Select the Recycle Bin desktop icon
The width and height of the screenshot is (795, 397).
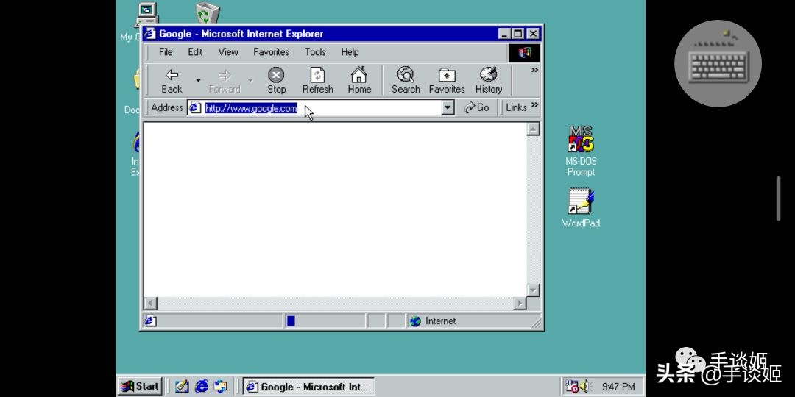(x=208, y=12)
